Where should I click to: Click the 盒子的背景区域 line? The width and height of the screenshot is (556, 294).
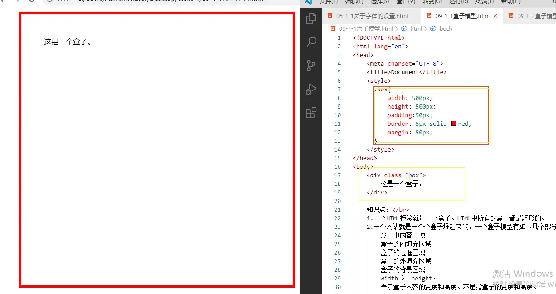[x=403, y=270]
